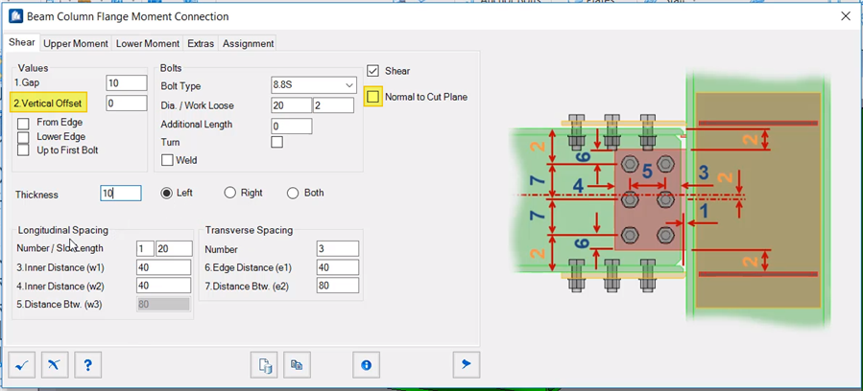The width and height of the screenshot is (863, 391).
Task: Uncheck the Shear checkbox
Action: 373,71
